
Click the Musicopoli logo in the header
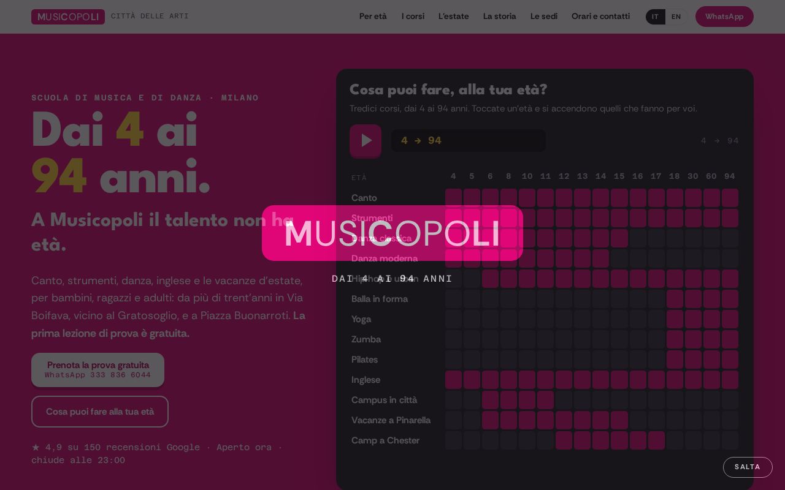[68, 17]
